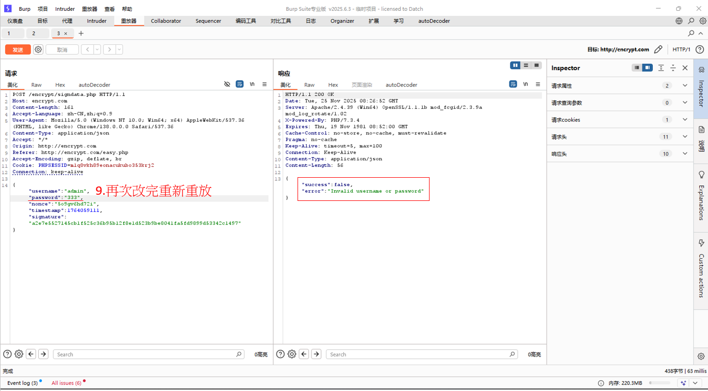Close Repeater tab 3

(x=65, y=33)
